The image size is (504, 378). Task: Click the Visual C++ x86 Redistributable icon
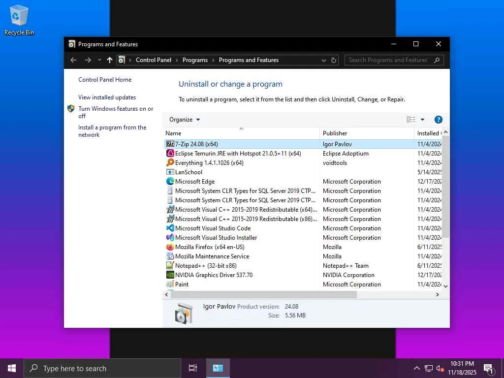pos(170,219)
